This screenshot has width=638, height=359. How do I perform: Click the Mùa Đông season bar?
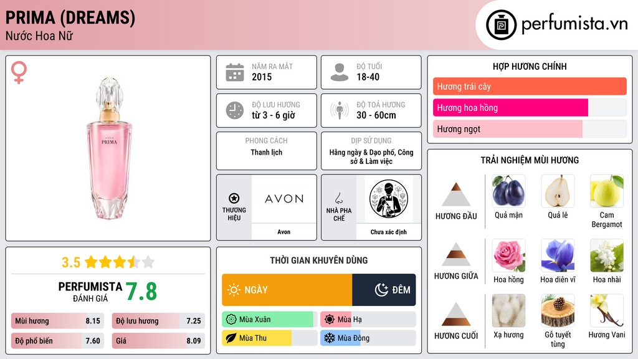[x=368, y=338]
